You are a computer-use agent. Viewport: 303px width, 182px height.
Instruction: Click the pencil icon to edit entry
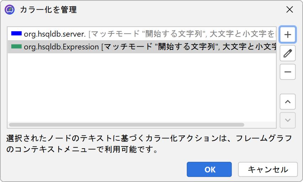coord(288,53)
